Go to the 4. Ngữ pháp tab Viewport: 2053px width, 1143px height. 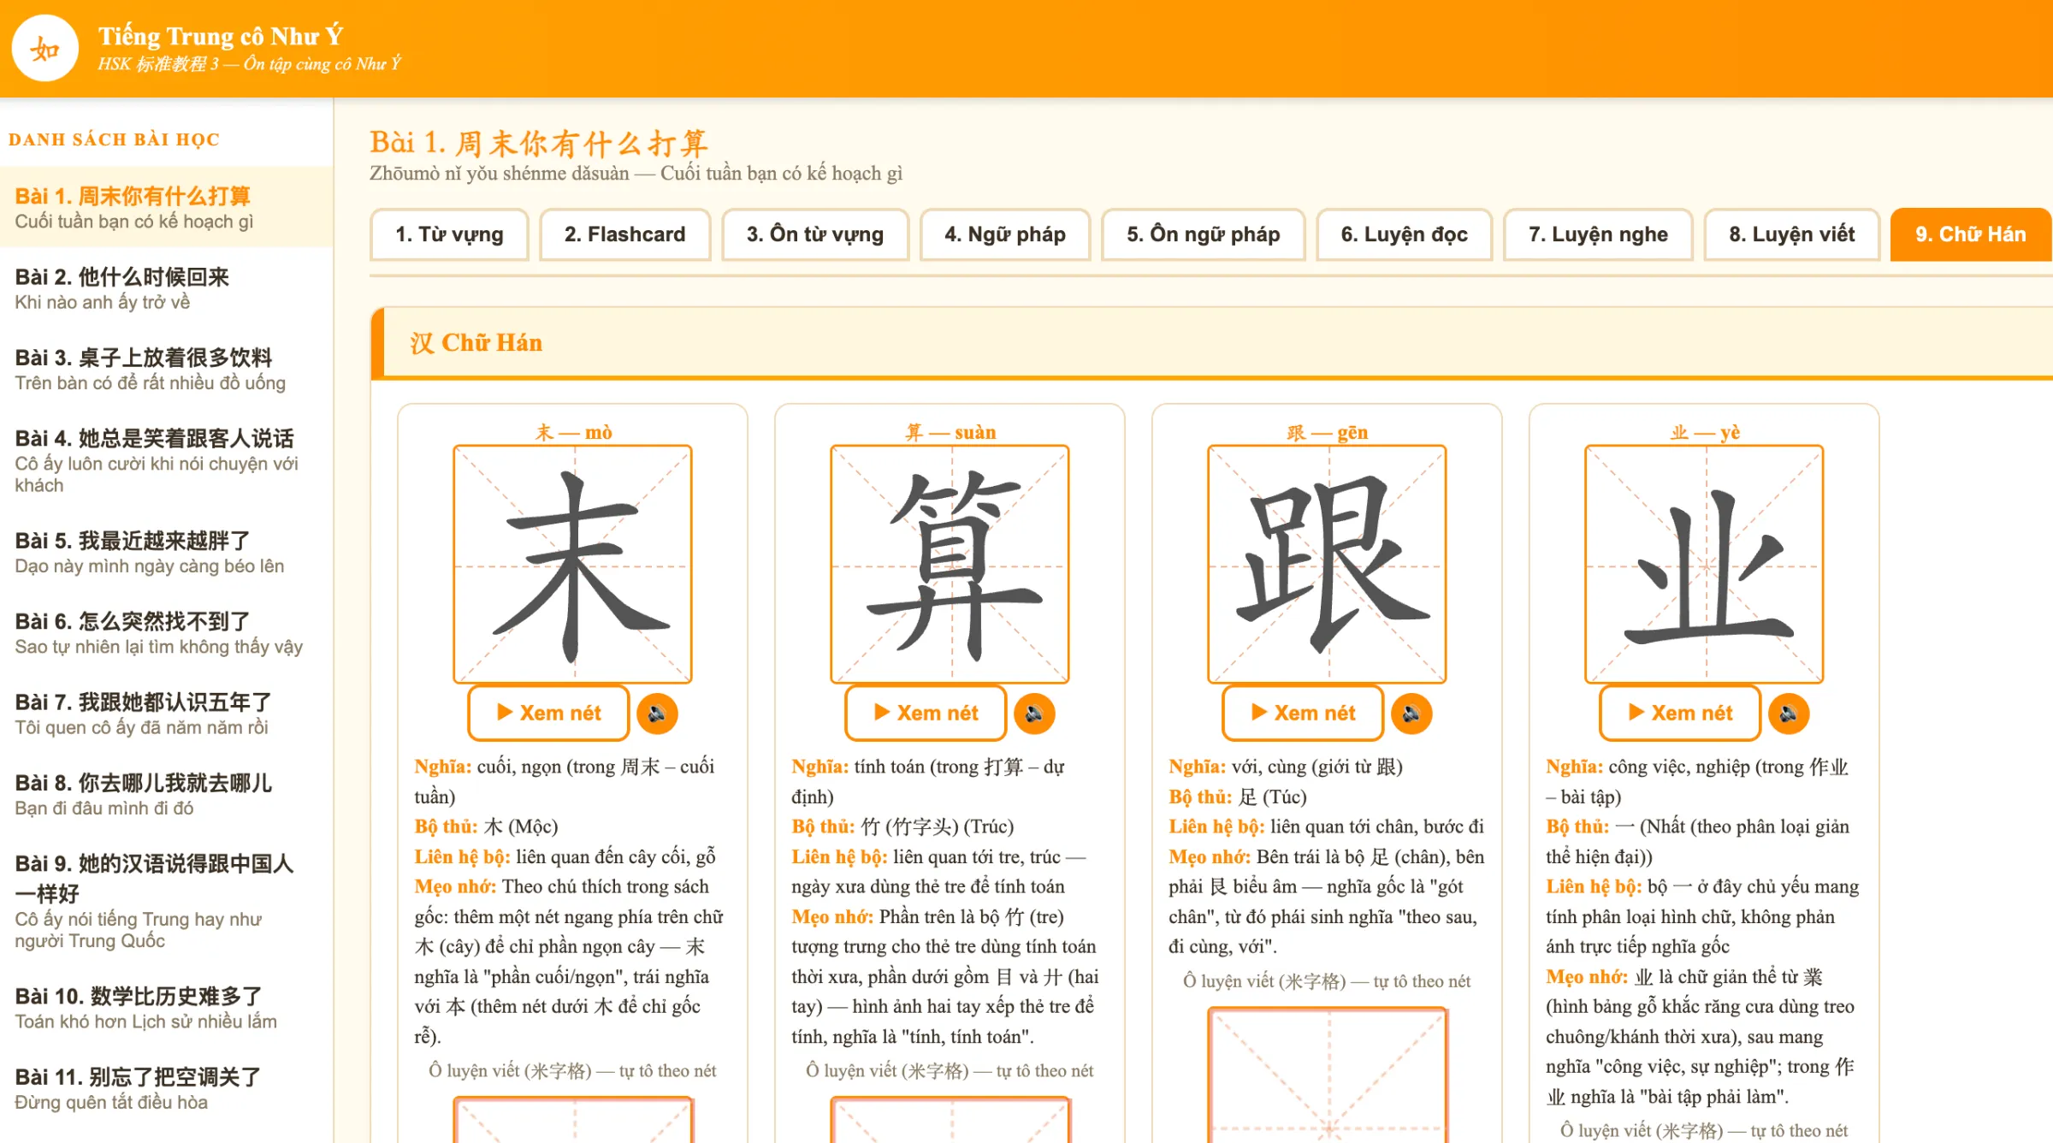1005,234
